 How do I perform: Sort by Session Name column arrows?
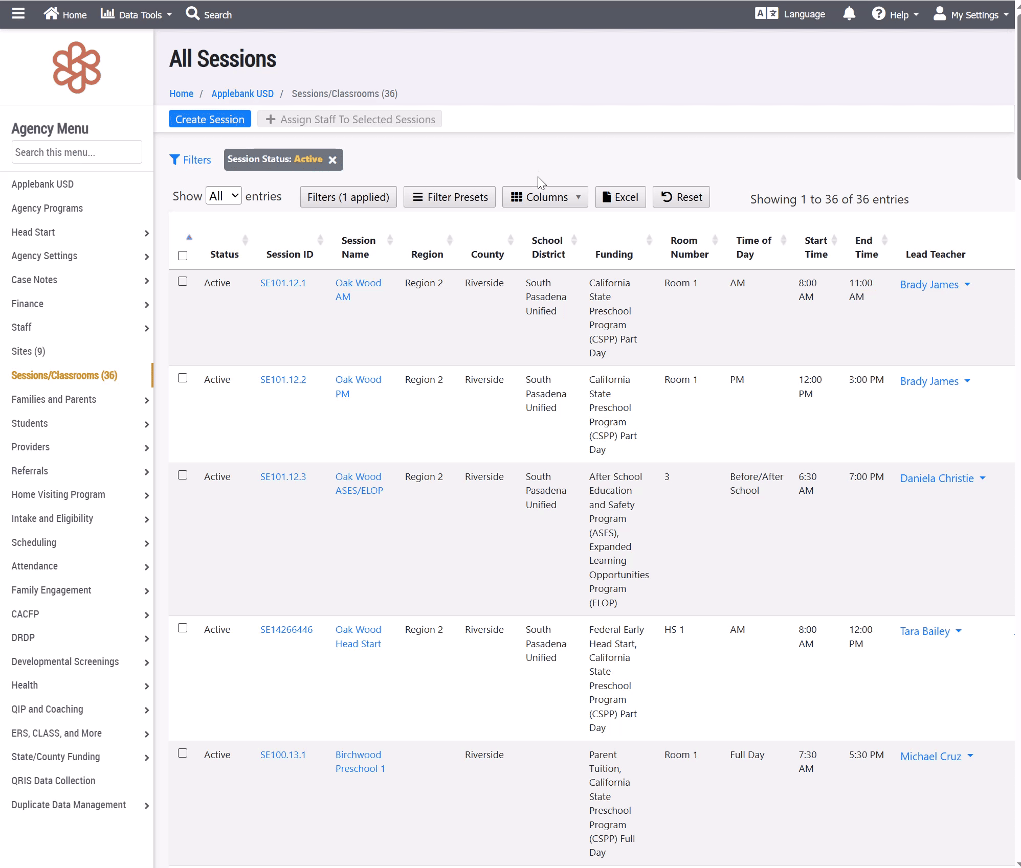click(390, 240)
